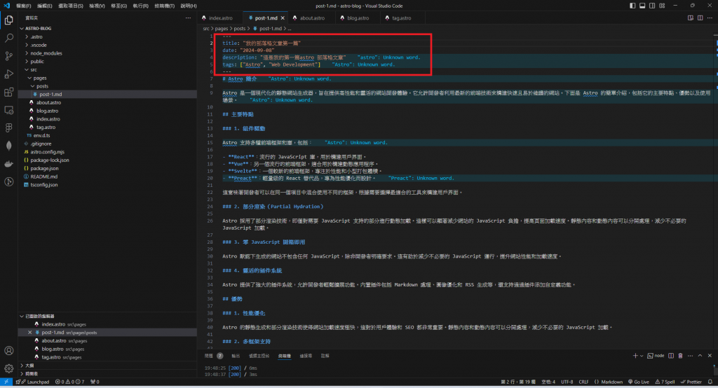Open the Edit (E) menu
Image resolution: width=718 pixels, height=388 pixels.
pos(44,6)
